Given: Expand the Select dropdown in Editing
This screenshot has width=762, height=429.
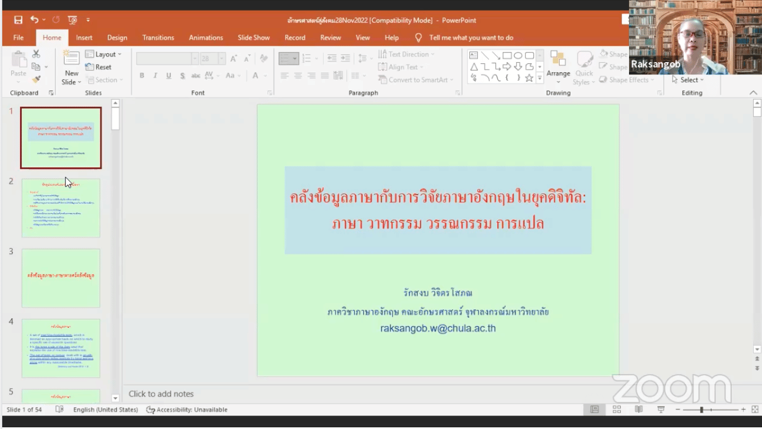Looking at the screenshot, I should [688, 80].
